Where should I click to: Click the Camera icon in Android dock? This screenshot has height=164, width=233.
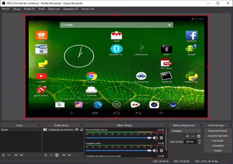(154, 104)
